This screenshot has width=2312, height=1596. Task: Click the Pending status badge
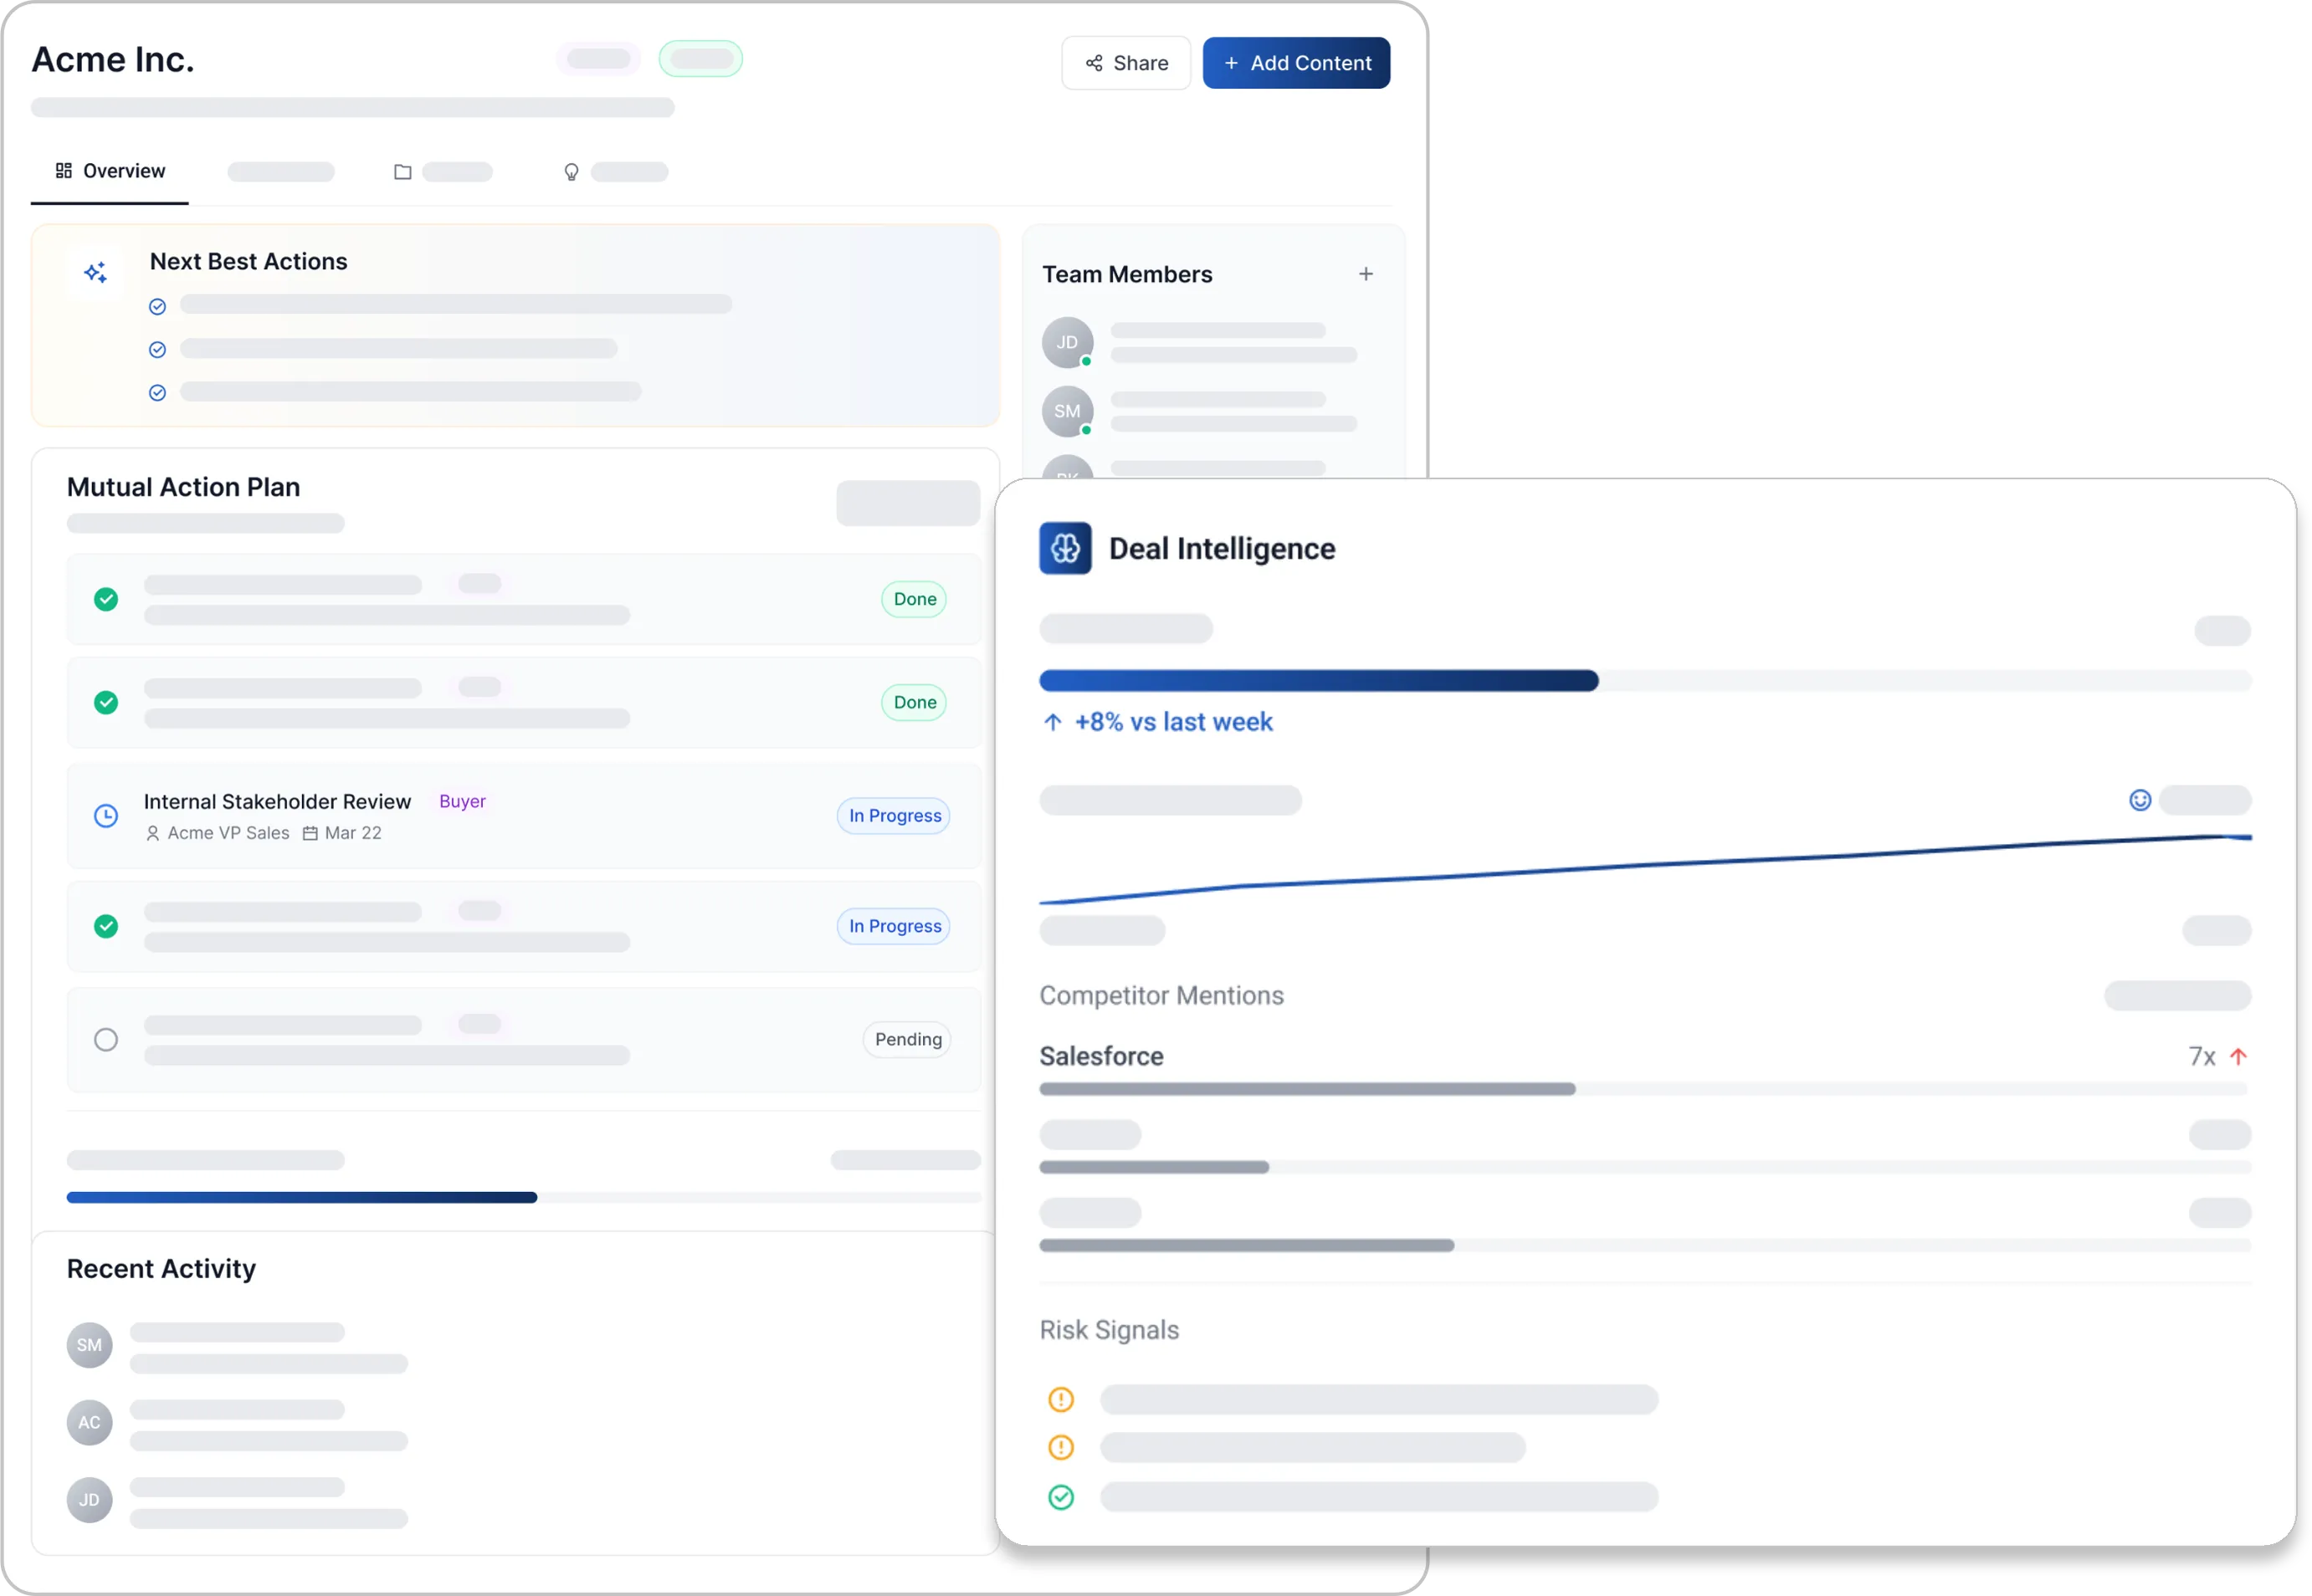click(x=907, y=1040)
